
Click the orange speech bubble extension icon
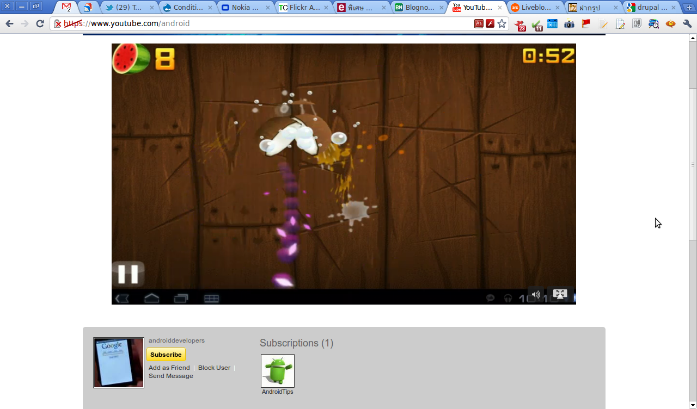670,24
